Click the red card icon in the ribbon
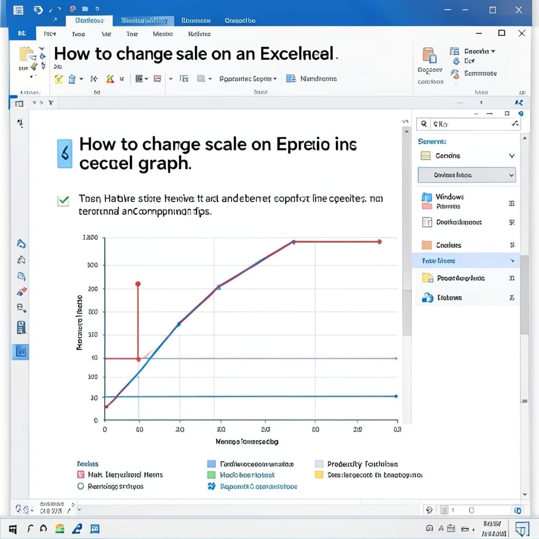 (157, 79)
